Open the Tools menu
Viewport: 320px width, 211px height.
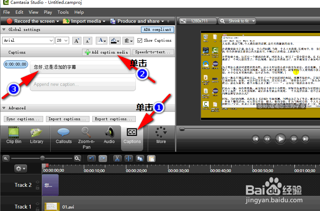[x=63, y=12]
